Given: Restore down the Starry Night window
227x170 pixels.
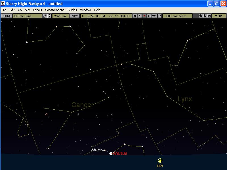Looking at the screenshot, I should point(217,4).
